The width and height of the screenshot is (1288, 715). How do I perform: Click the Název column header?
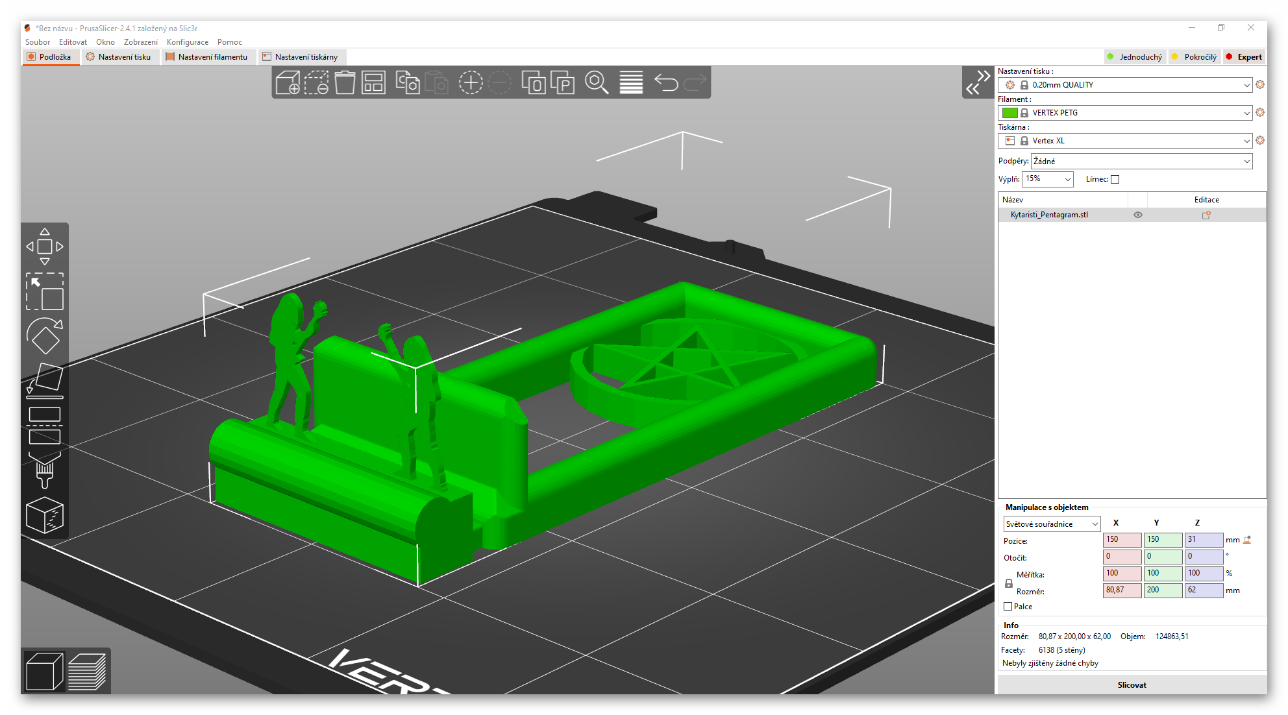[x=1063, y=200]
